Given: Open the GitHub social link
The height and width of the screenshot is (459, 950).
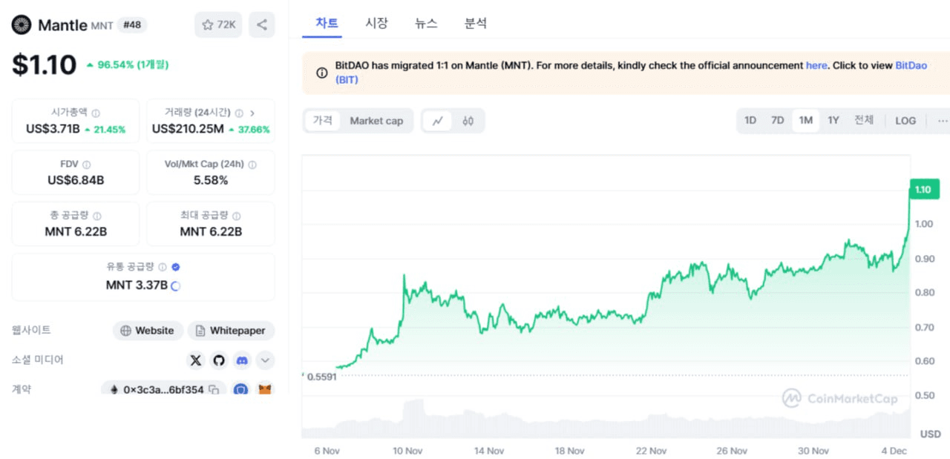Looking at the screenshot, I should point(218,360).
